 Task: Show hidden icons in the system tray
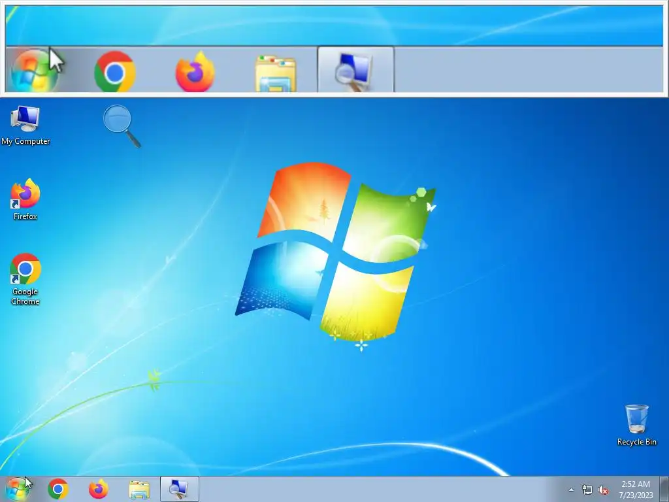point(571,490)
